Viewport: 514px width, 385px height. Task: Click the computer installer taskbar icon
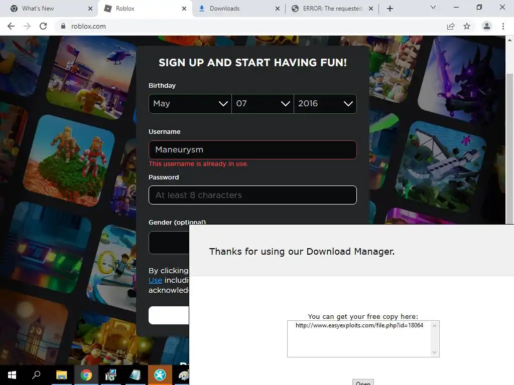[110, 375]
